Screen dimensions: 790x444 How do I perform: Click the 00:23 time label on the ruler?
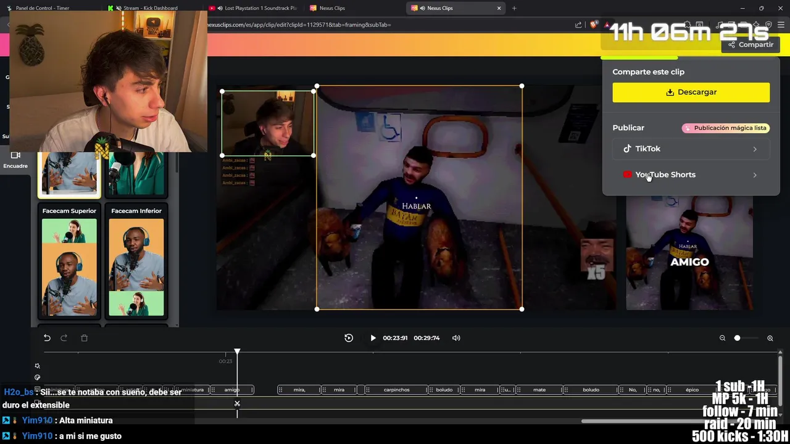[225, 361]
